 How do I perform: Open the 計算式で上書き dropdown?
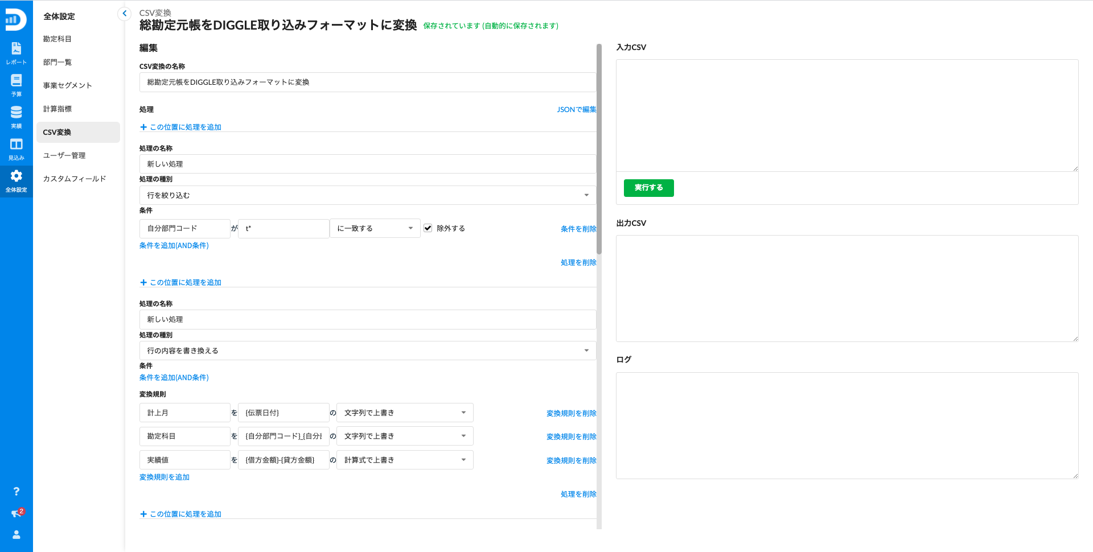[x=405, y=460]
